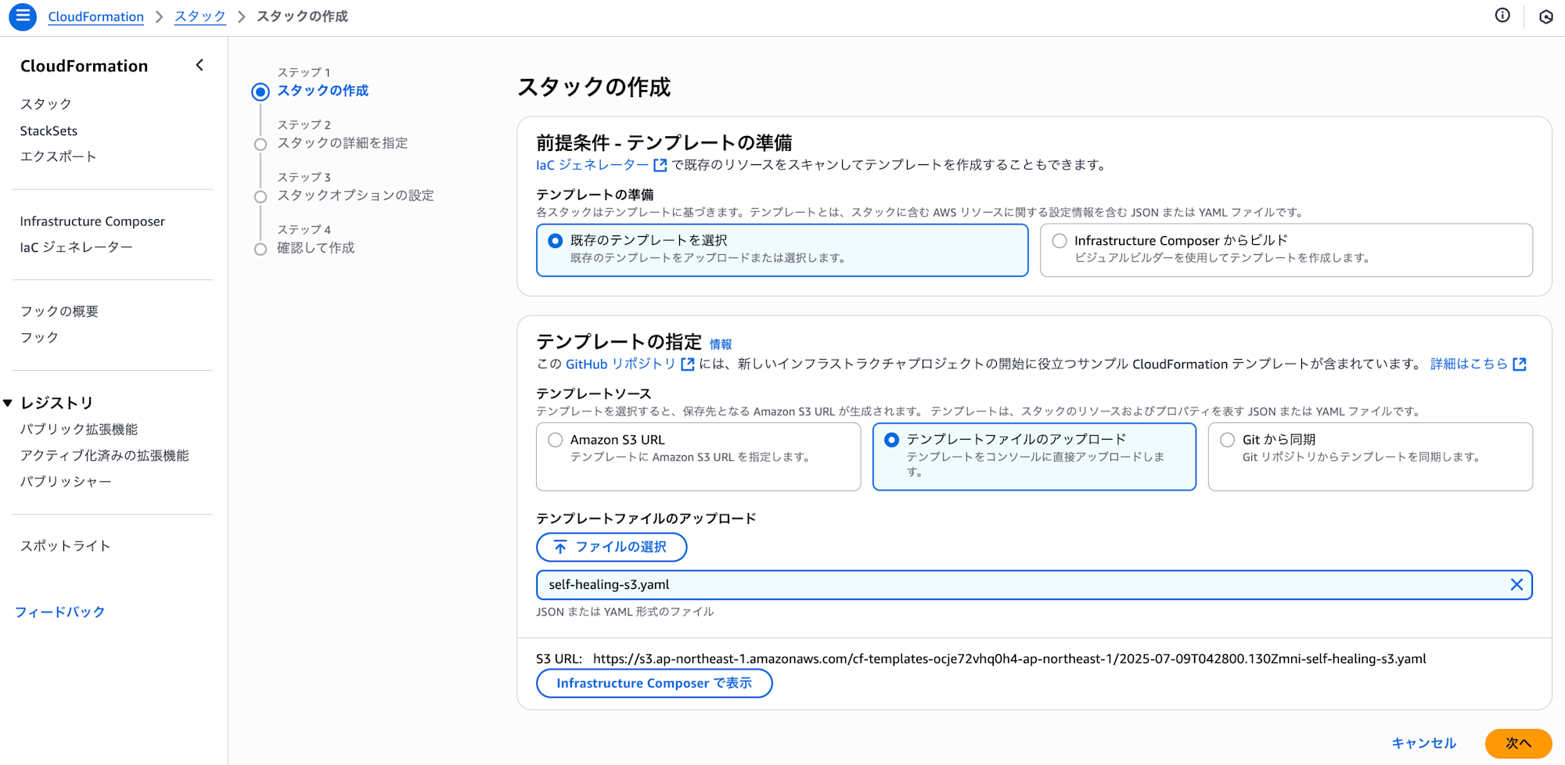Clear the selected self-healing-s3.yaml file with X
The image size is (1565, 765).
click(x=1516, y=584)
